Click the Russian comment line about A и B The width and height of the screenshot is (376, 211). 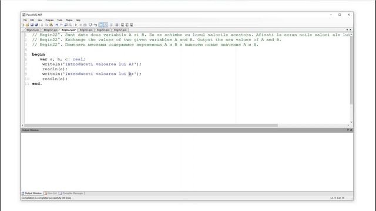145,45
